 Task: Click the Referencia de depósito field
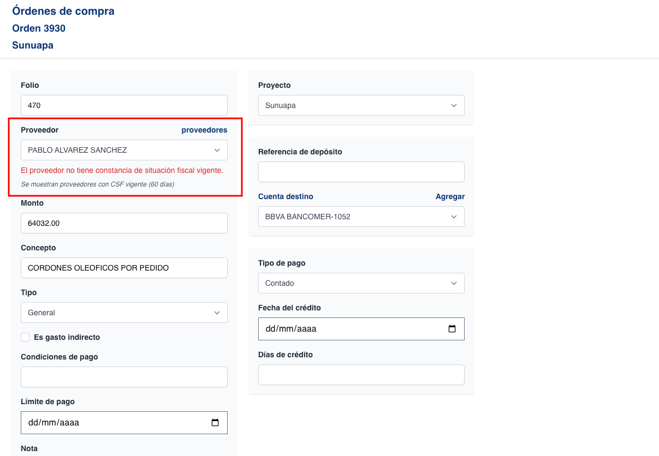coord(361,172)
